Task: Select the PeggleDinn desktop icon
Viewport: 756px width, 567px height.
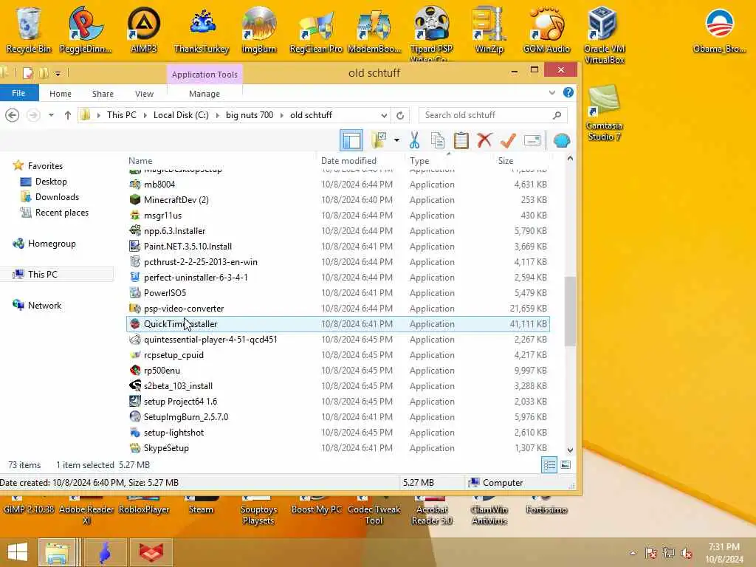Action: (86, 30)
